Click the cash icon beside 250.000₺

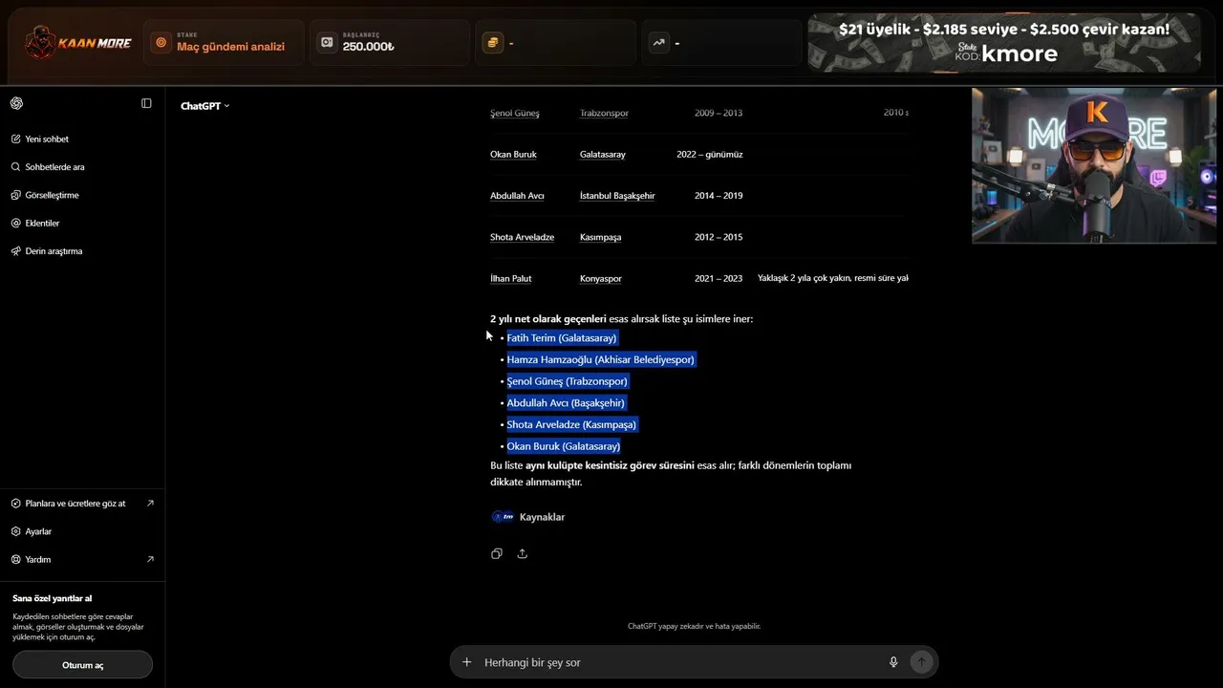(328, 43)
